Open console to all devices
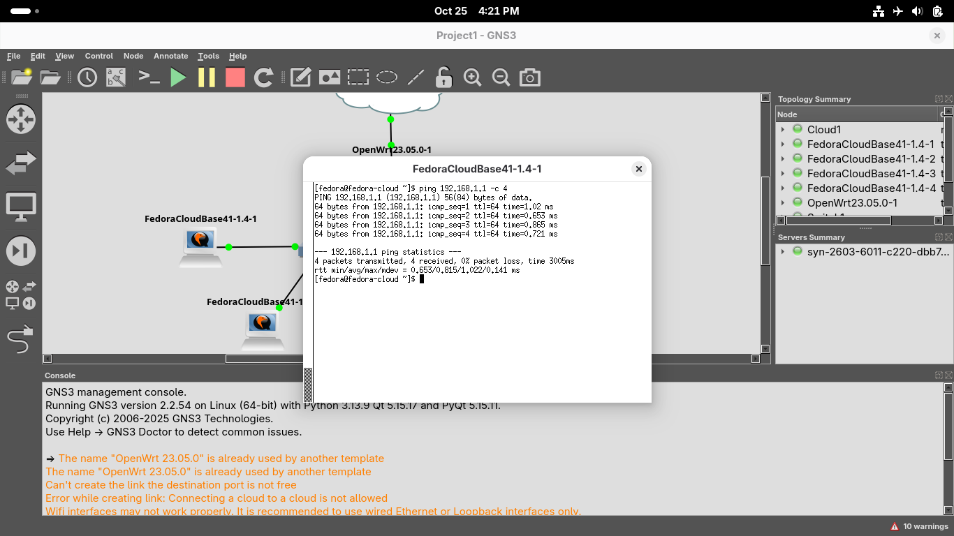Image resolution: width=954 pixels, height=536 pixels. [149, 77]
